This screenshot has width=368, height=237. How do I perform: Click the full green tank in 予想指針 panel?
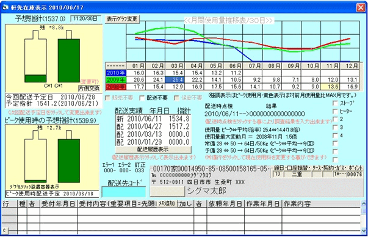tap(69, 57)
